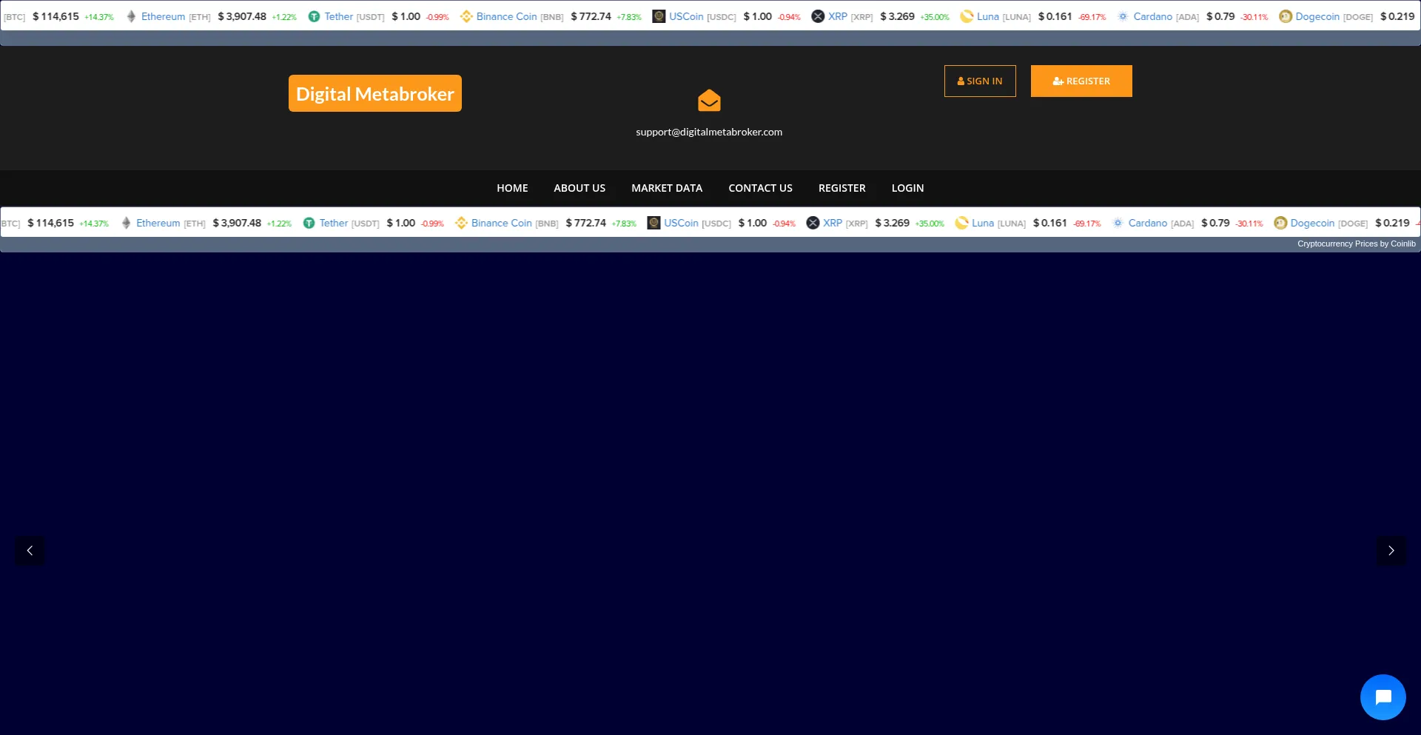Image resolution: width=1421 pixels, height=735 pixels.
Task: Open Ethereum link in lower ticker
Action: (158, 223)
